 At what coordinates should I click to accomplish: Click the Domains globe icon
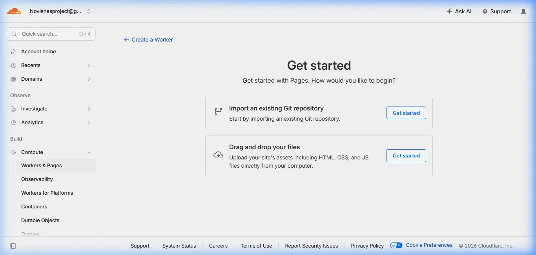tap(13, 79)
